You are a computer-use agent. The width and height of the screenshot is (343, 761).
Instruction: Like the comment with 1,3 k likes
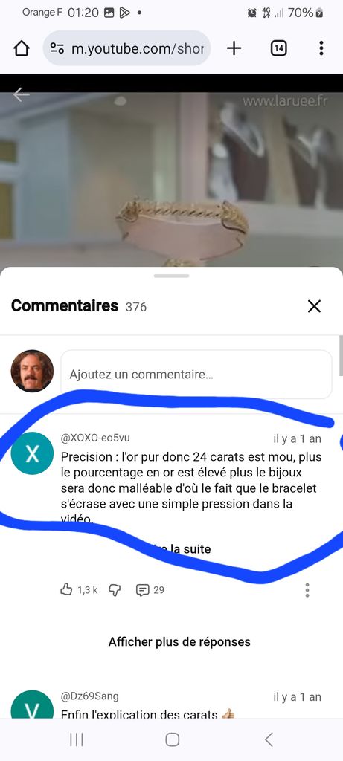click(66, 589)
